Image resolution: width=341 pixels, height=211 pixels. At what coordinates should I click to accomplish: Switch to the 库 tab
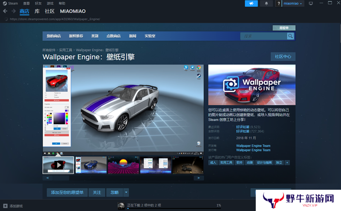click(37, 11)
